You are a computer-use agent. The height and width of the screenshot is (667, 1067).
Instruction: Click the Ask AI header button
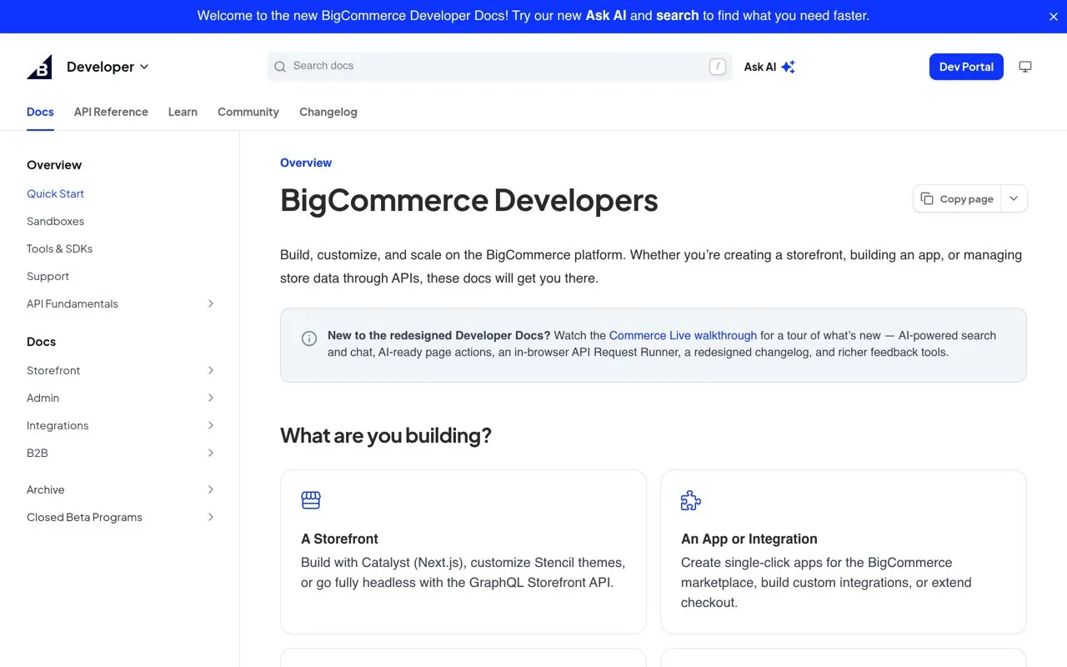pos(769,67)
